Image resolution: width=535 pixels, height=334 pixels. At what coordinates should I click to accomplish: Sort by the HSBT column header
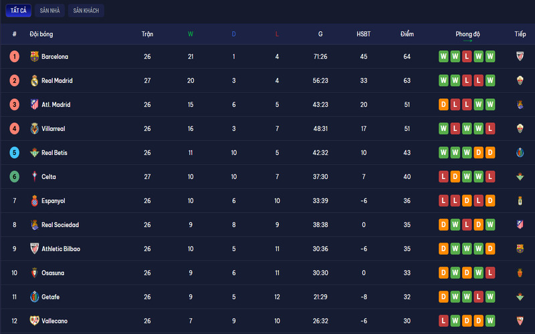363,34
